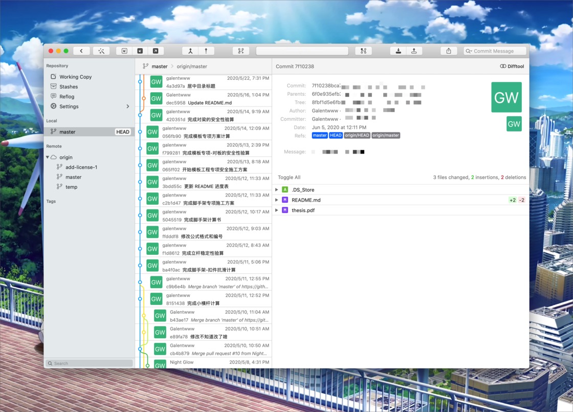573x412 pixels.
Task: Click the single up-arrow rebase toolbar icon
Action: pyautogui.click(x=206, y=51)
